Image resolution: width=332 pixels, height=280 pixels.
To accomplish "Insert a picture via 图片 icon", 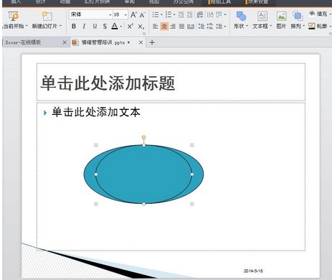I will (x=281, y=16).
